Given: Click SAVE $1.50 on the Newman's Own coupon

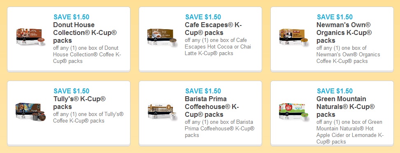Looking at the screenshot, I should [335, 17].
